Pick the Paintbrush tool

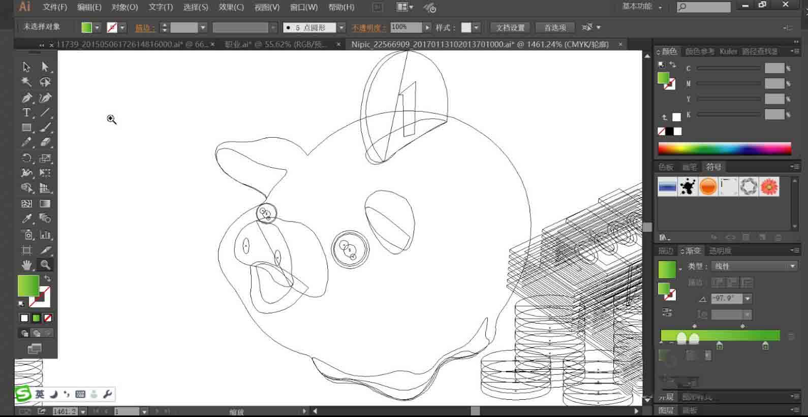45,127
